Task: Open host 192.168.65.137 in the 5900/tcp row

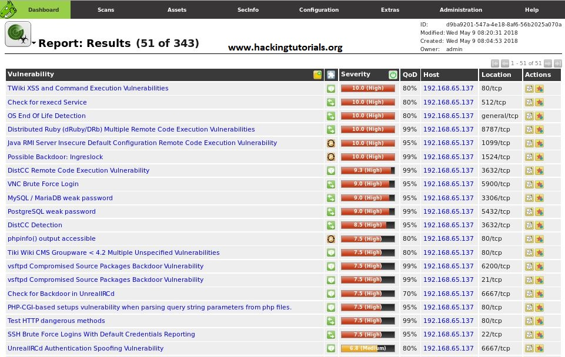Action: 448,184
